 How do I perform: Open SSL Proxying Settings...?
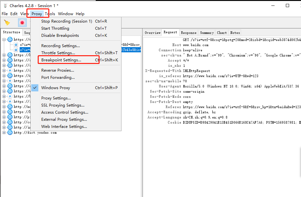click(76, 105)
